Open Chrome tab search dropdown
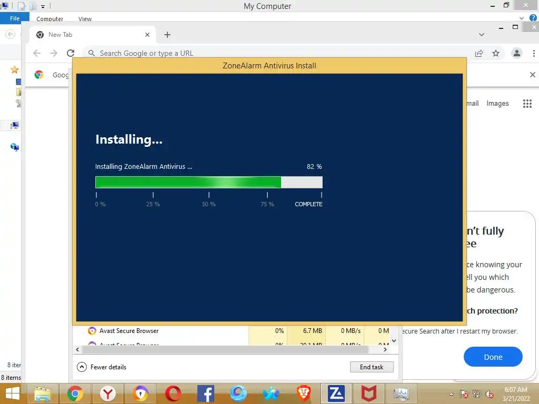Viewport: 539px width, 404px height. pyautogui.click(x=482, y=35)
